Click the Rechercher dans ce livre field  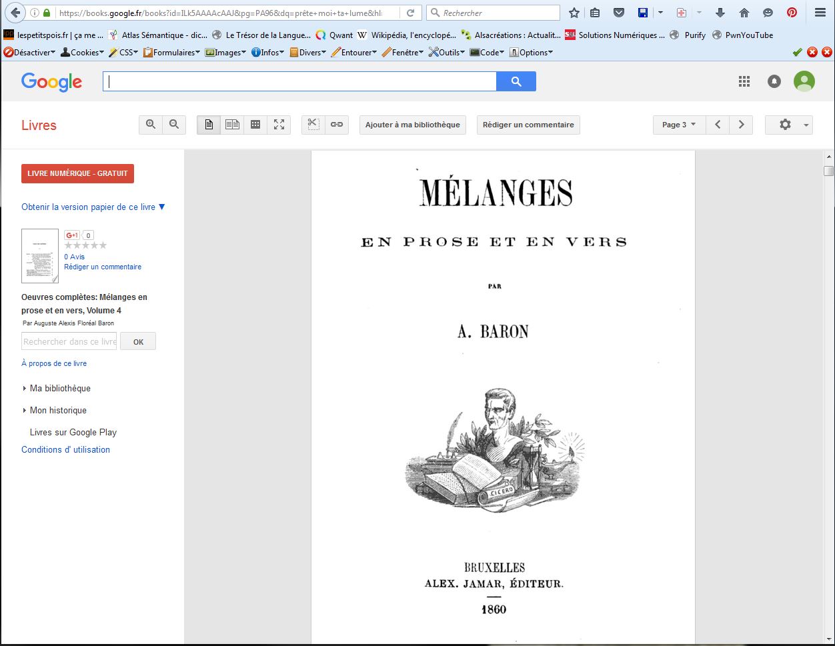pos(69,341)
